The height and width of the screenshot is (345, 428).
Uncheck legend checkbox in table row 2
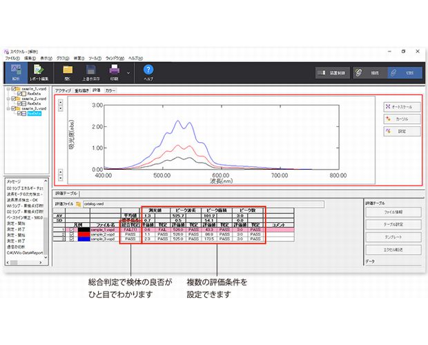click(72, 235)
